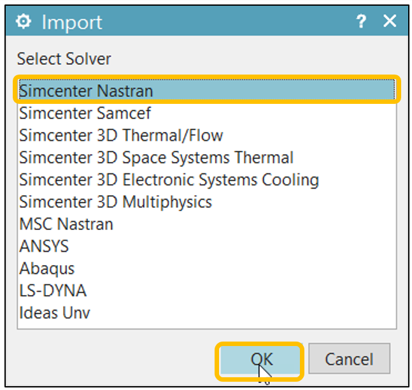This screenshot has height=390, width=412.
Task: Click the Cancel button
Action: point(348,359)
